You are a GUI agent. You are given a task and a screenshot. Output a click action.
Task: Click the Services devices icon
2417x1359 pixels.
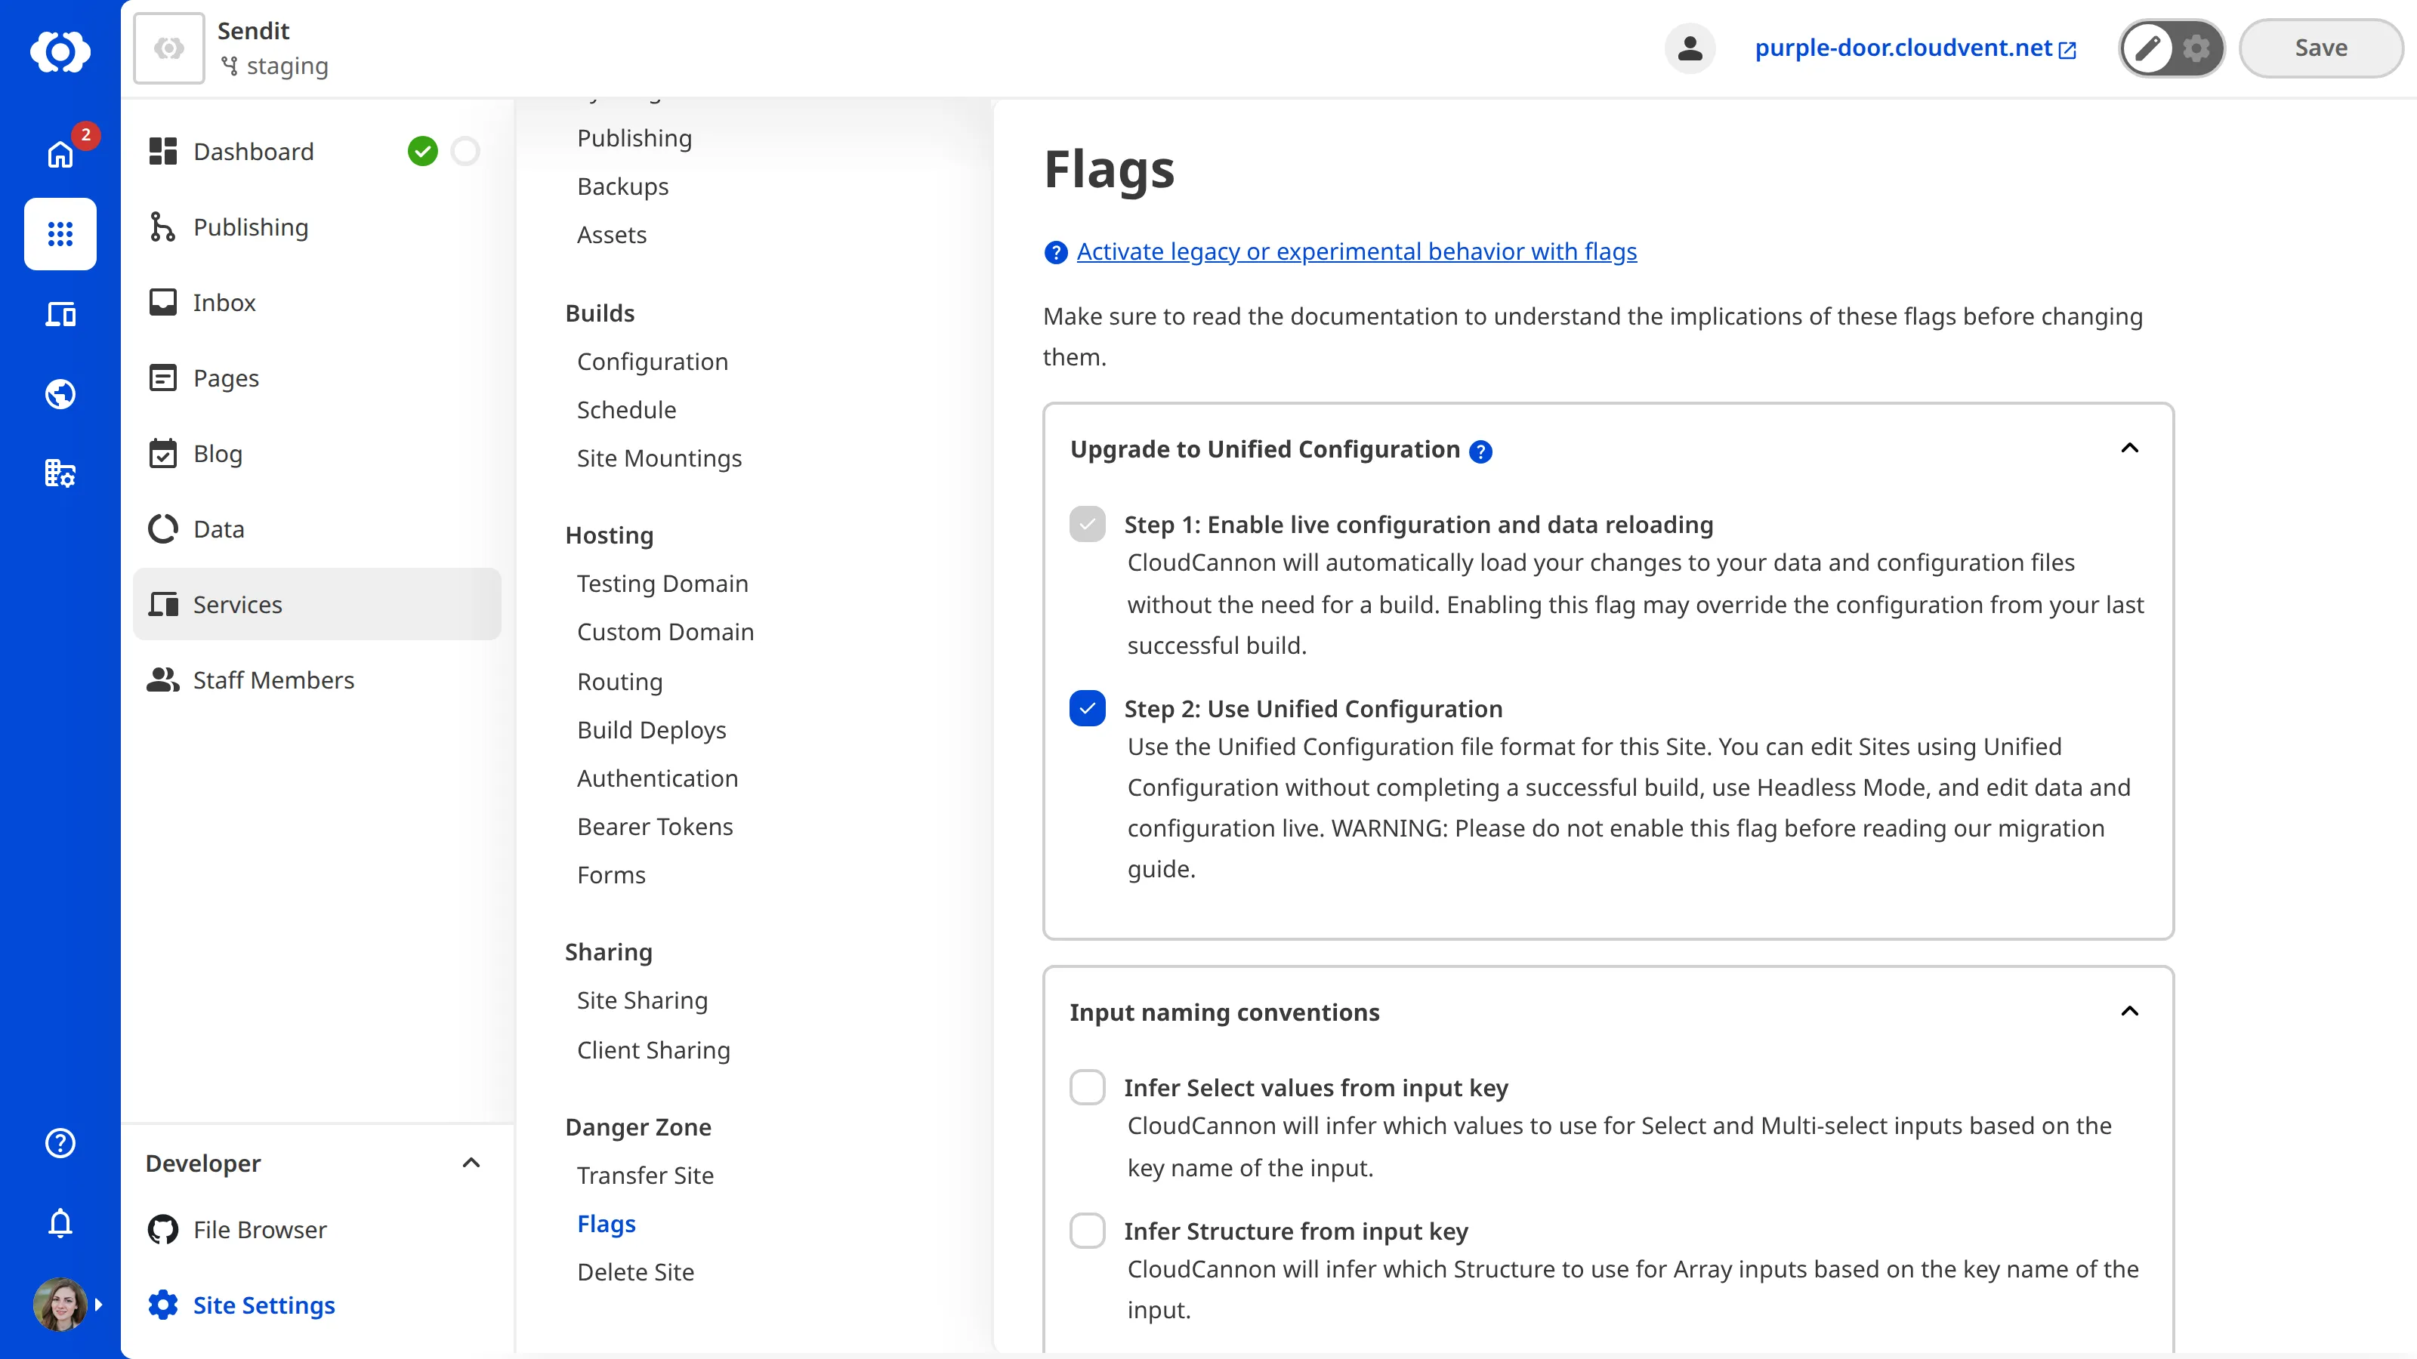163,604
